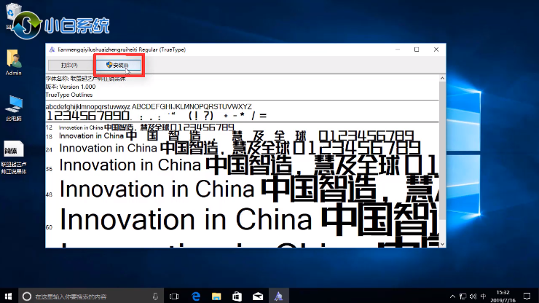Open the Recycle Bin desktop icon

12,14
